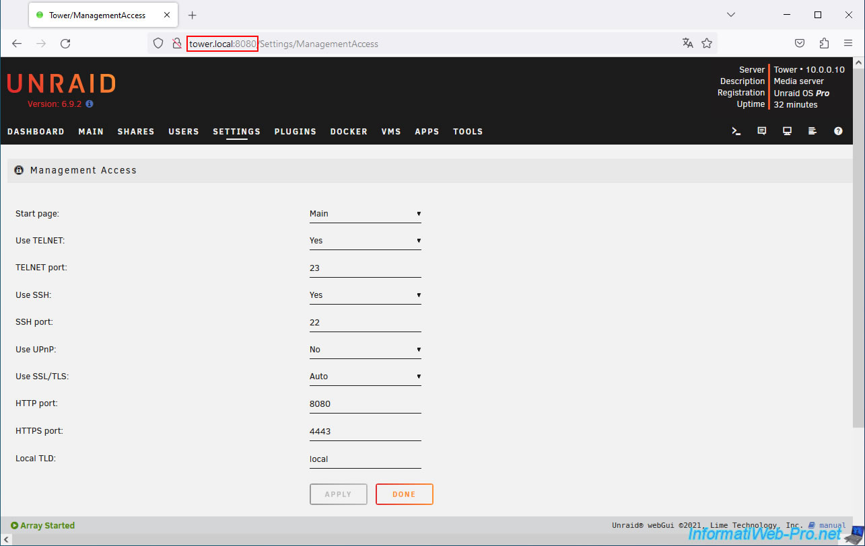Open the Use SSL/TLS dropdown
Screen dimensions: 865x546
click(365, 377)
